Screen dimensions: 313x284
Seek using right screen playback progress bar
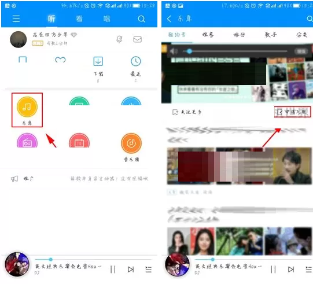(253, 260)
